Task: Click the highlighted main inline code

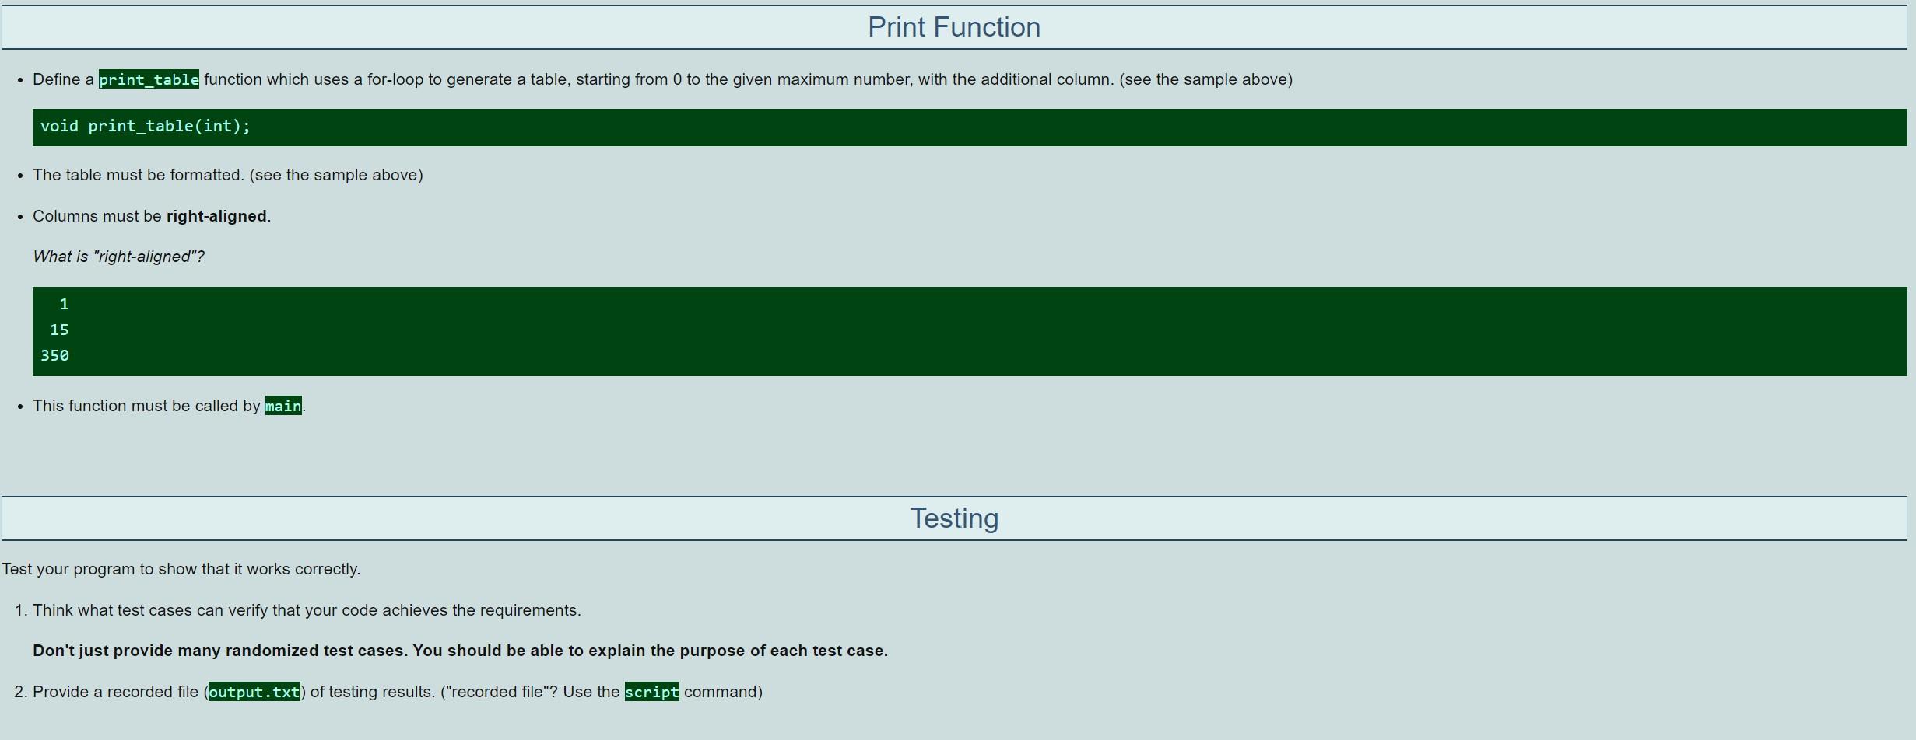Action: [x=283, y=406]
